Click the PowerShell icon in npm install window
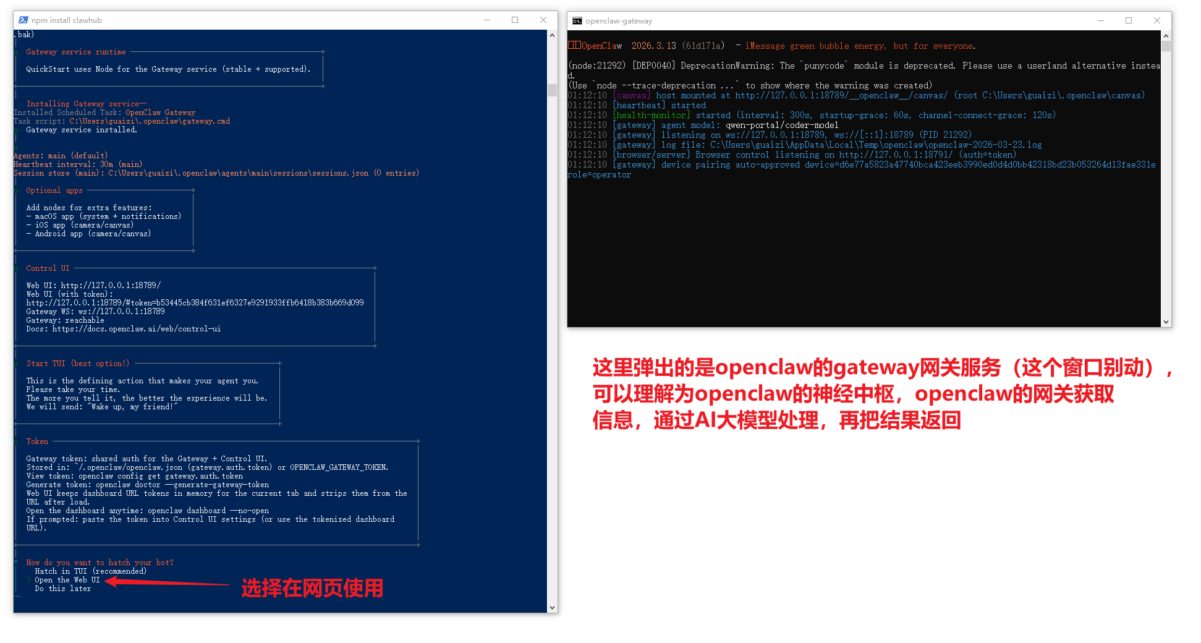 pos(23,20)
